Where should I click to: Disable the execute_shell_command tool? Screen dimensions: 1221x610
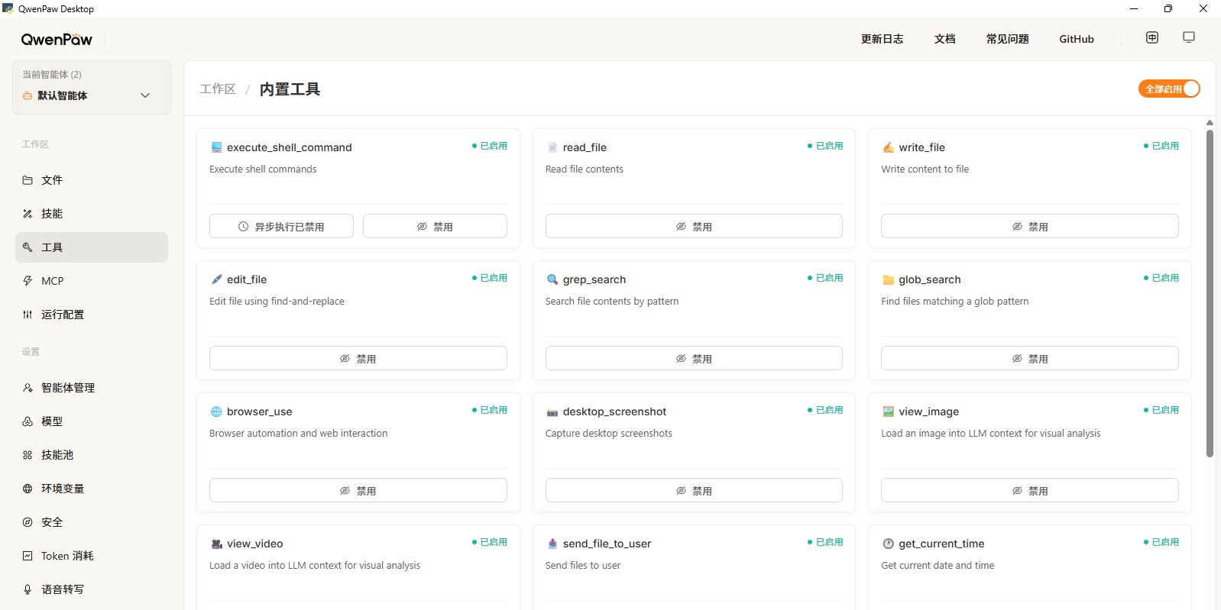(435, 226)
